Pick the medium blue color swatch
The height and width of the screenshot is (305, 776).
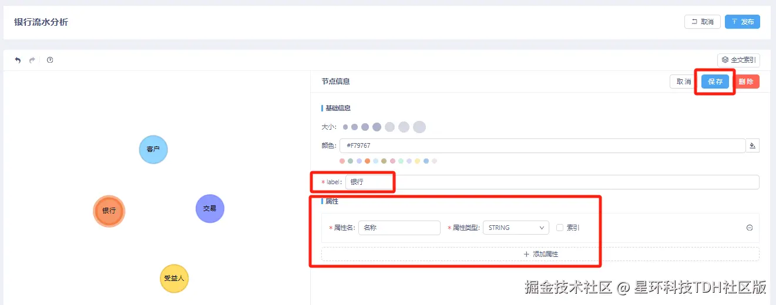coord(426,161)
